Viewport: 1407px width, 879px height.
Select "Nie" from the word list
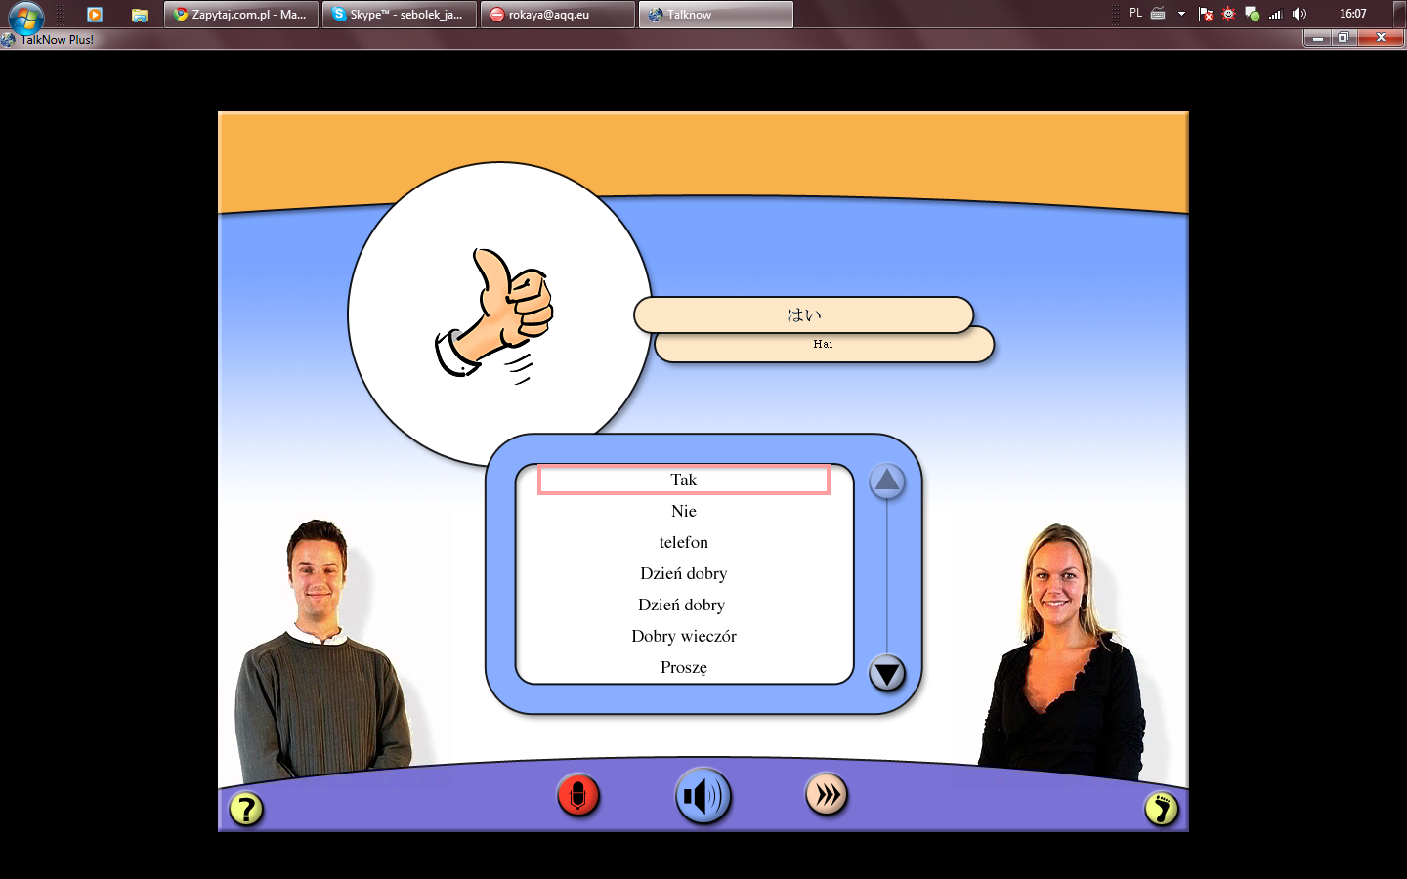pos(683,511)
